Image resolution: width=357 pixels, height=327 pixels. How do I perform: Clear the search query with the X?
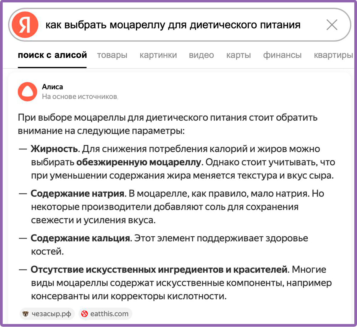coord(332,25)
